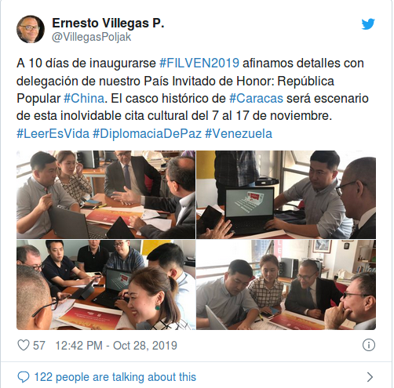Open the #Venezuela hashtag link
This screenshot has height=388, width=394.
(x=239, y=133)
